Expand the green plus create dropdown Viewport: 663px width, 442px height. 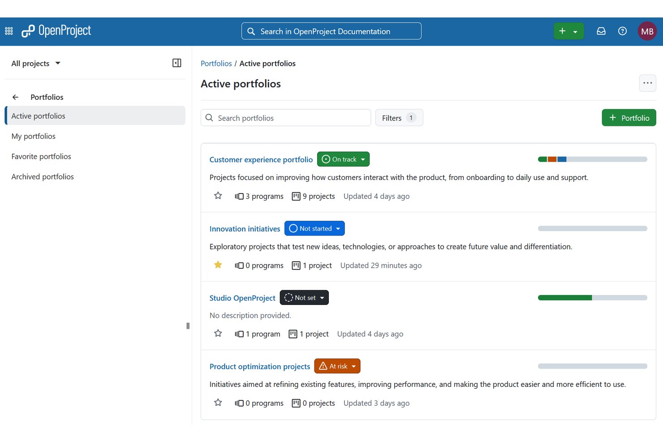(568, 31)
